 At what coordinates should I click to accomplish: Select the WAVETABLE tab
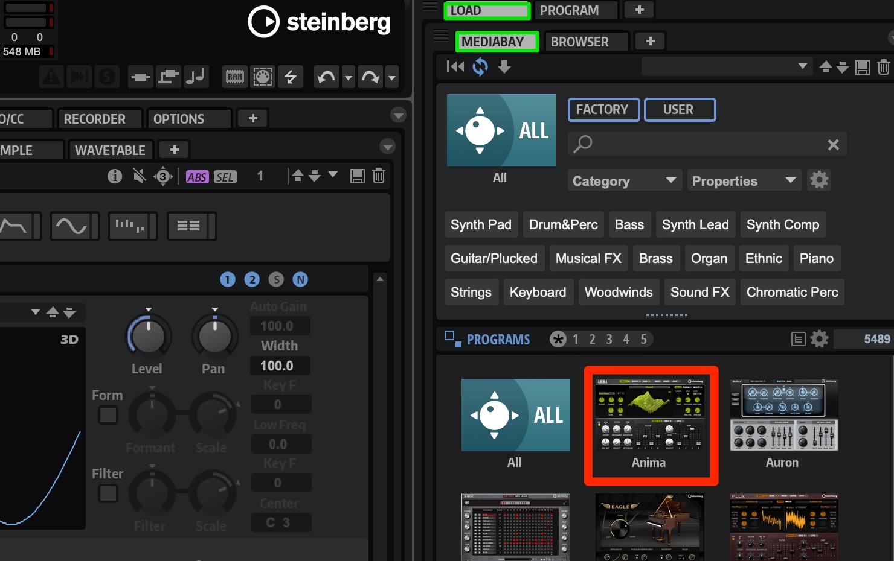(x=111, y=150)
